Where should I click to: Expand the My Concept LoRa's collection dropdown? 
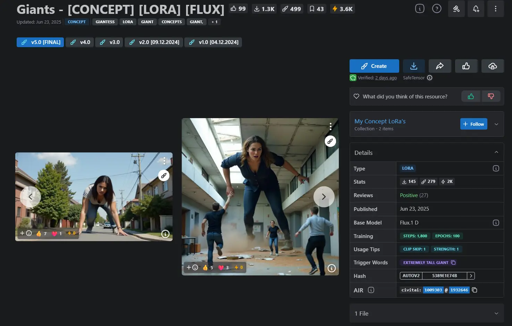coord(496,124)
